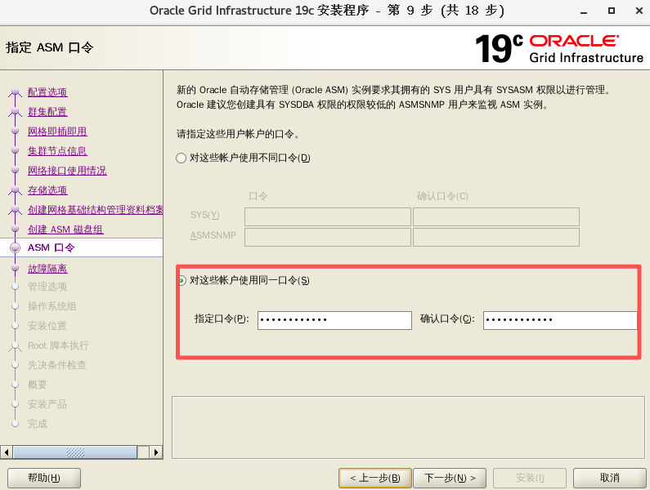Viewport: 650px width, 490px height.
Task: Open the 配置选项 step link
Action: pos(47,92)
